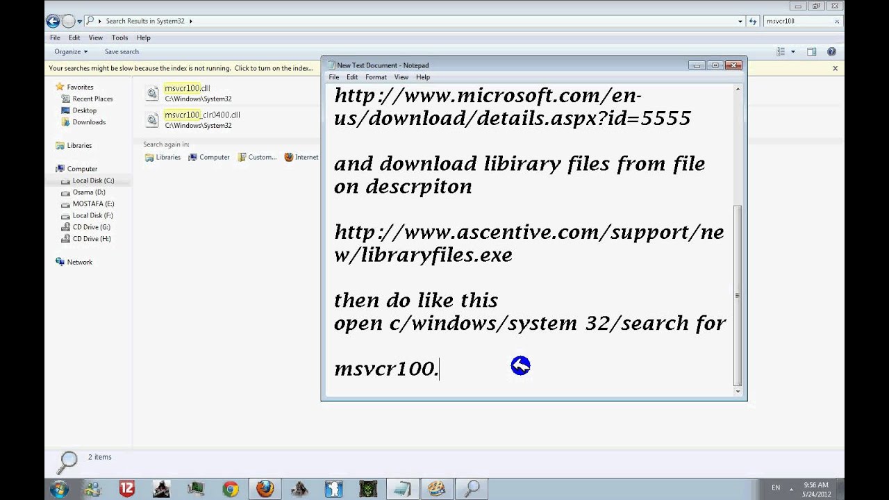The height and width of the screenshot is (500, 889).
Task: Click the Save search button
Action: [122, 51]
